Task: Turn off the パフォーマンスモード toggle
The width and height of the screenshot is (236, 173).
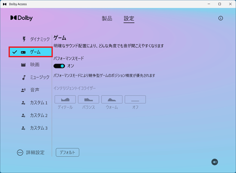Action: pos(59,66)
